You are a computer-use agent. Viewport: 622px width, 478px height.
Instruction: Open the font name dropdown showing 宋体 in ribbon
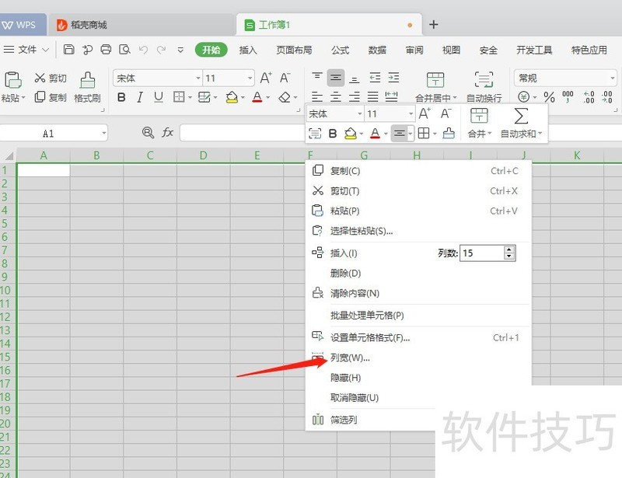[197, 79]
